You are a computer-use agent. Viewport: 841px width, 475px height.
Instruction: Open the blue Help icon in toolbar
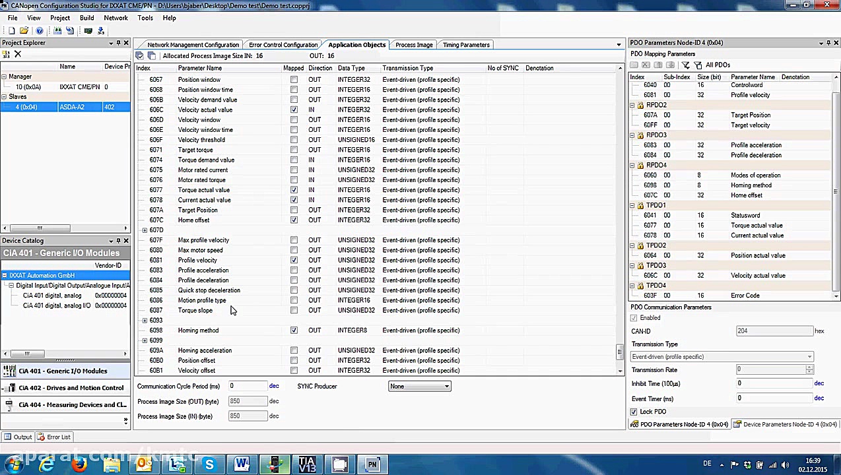pyautogui.click(x=40, y=30)
